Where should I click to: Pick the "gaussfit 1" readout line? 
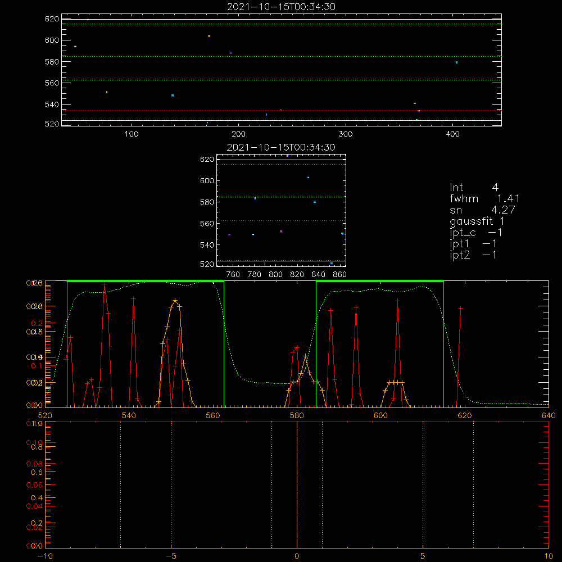coord(477,221)
